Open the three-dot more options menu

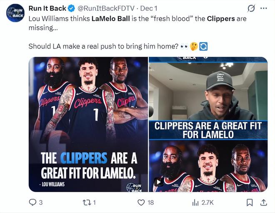click(264, 8)
